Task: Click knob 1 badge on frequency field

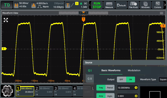Action: pos(136,88)
